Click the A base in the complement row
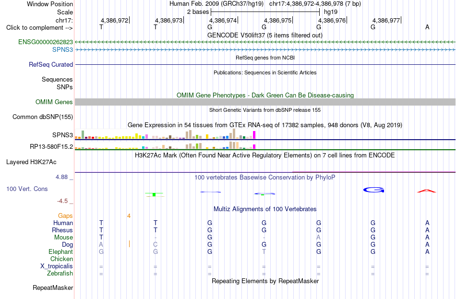 click(x=427, y=27)
